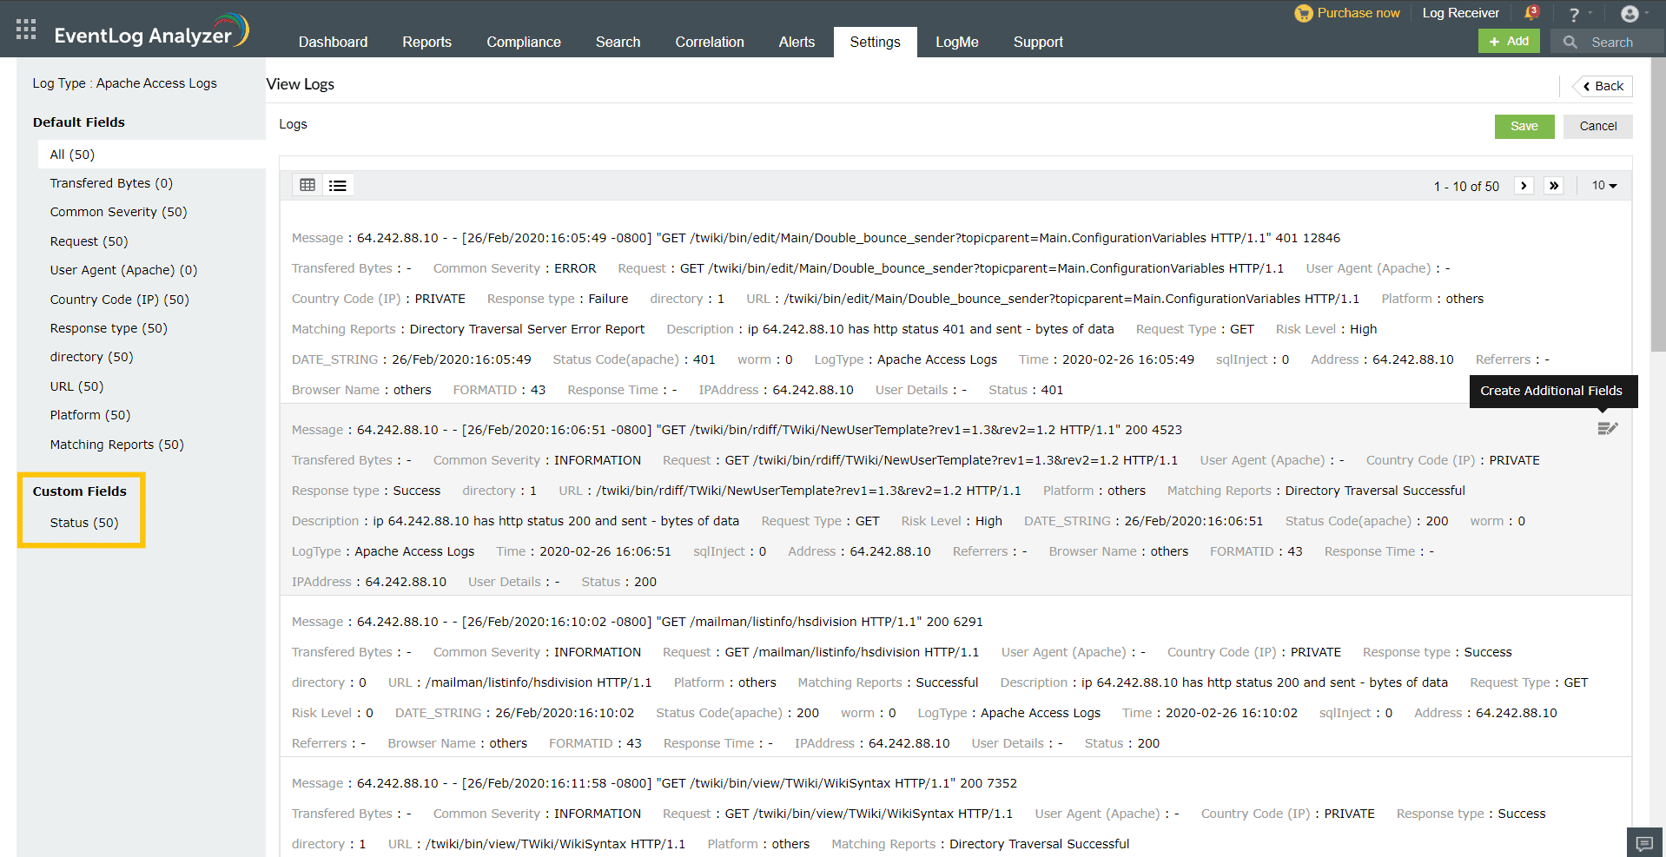Click the 1 - 10 of 50 pager text
Viewport: 1666px width, 857px height.
[1466, 186]
